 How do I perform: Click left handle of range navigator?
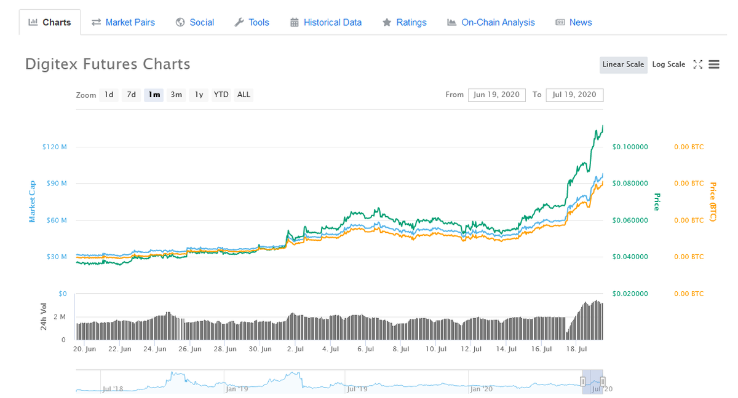click(x=582, y=381)
